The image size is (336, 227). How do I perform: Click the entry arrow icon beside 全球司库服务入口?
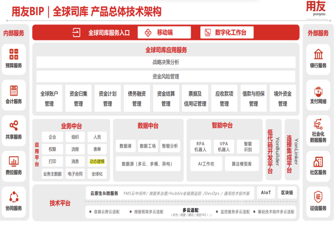76,33
